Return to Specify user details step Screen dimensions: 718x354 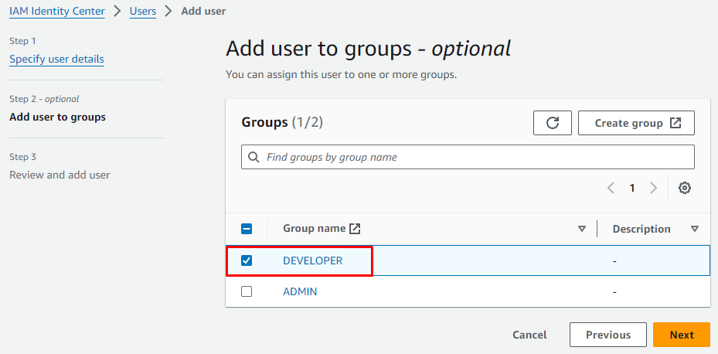[x=56, y=59]
